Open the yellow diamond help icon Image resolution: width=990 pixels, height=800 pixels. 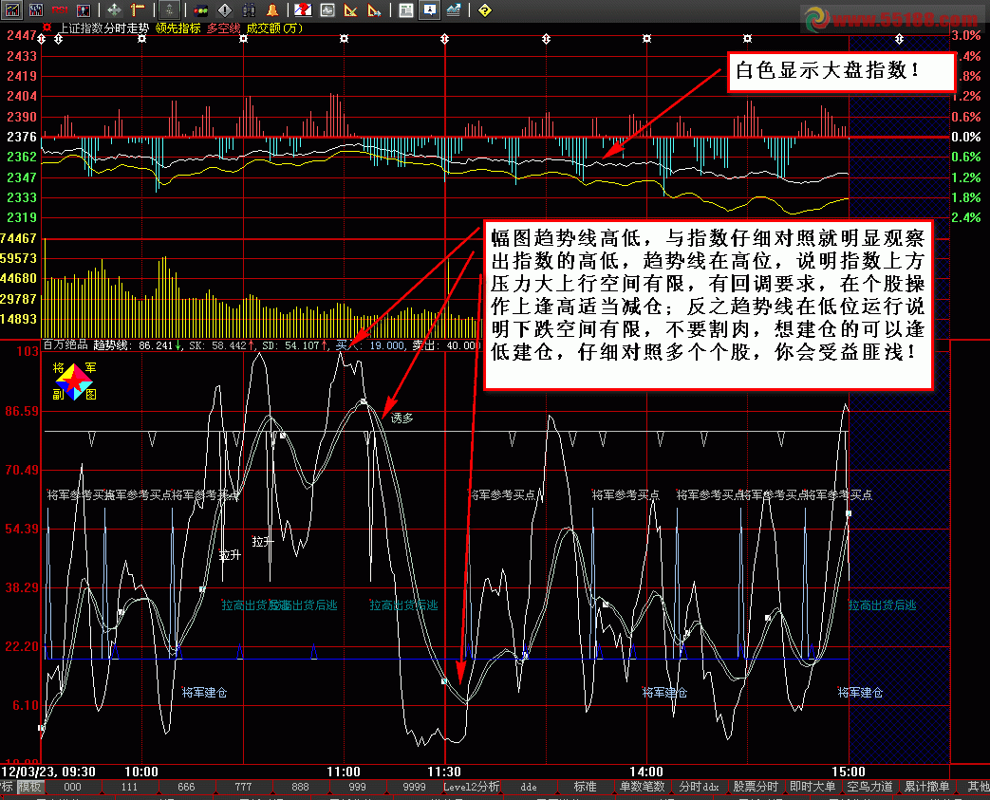pyautogui.click(x=485, y=9)
